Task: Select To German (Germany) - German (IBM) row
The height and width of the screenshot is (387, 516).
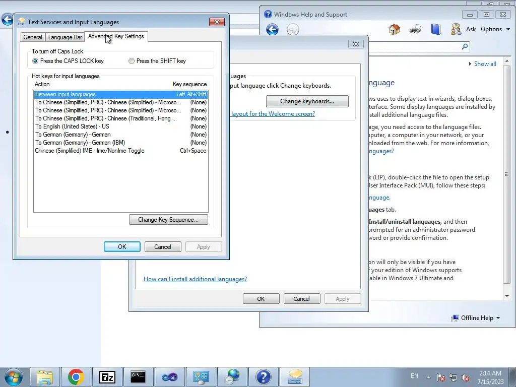Action: pyautogui.click(x=121, y=143)
